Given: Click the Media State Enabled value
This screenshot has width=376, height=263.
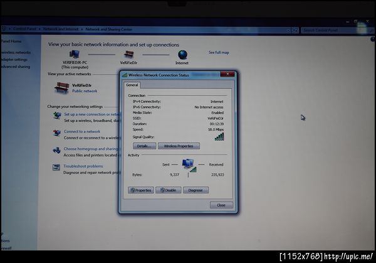Looking at the screenshot, I should [217, 112].
